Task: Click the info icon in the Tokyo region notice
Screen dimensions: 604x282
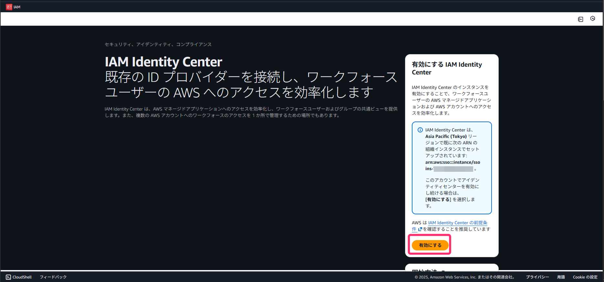Action: click(x=420, y=130)
